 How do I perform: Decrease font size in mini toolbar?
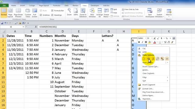point(158,38)
